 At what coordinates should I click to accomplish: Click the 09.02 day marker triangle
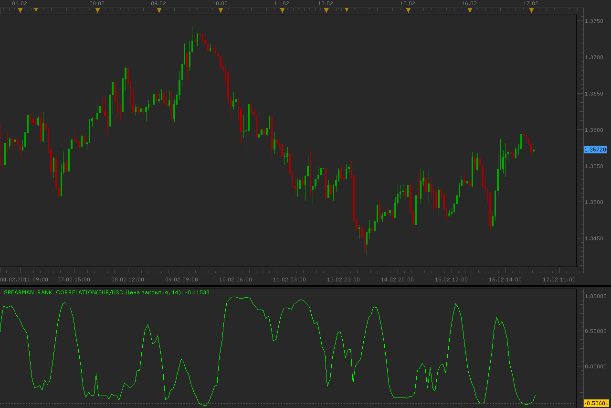[x=159, y=10]
